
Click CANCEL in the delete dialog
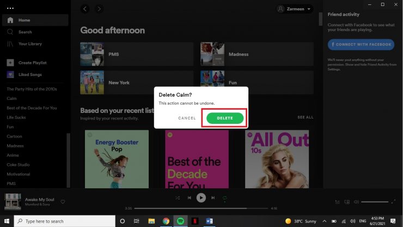(187, 118)
